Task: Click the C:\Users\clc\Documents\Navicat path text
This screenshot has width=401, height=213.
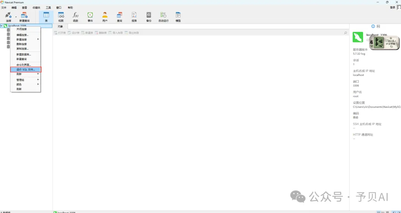Action: click(x=377, y=107)
